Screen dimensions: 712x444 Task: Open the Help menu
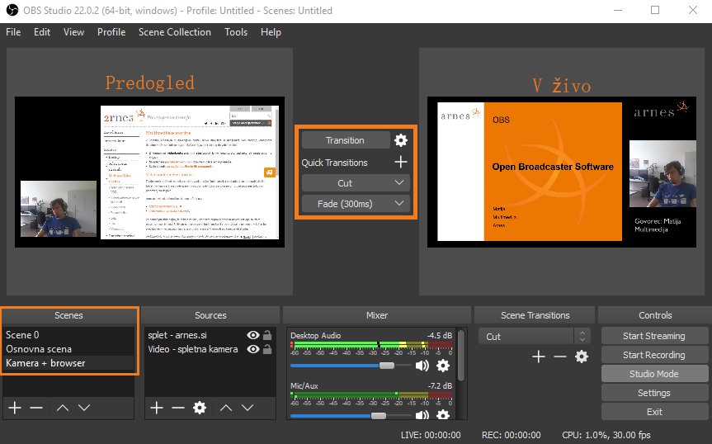click(271, 32)
